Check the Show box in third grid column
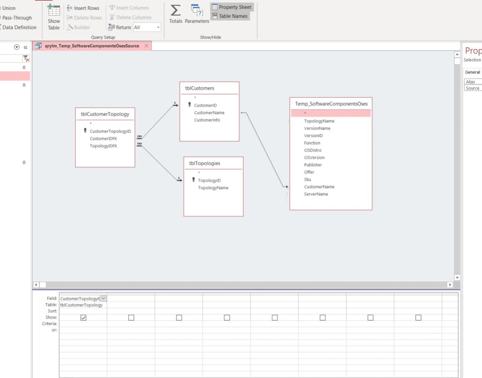This screenshot has height=378, width=482. click(x=179, y=317)
